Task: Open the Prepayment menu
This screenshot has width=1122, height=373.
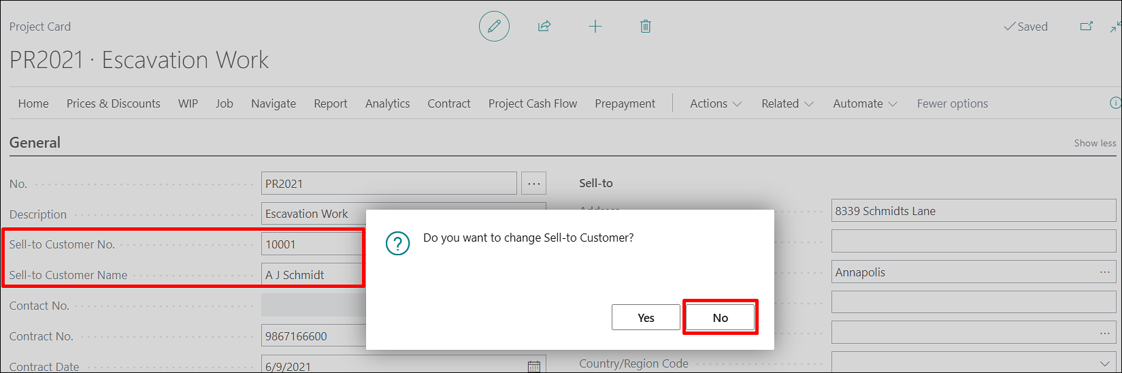Action: click(x=625, y=103)
